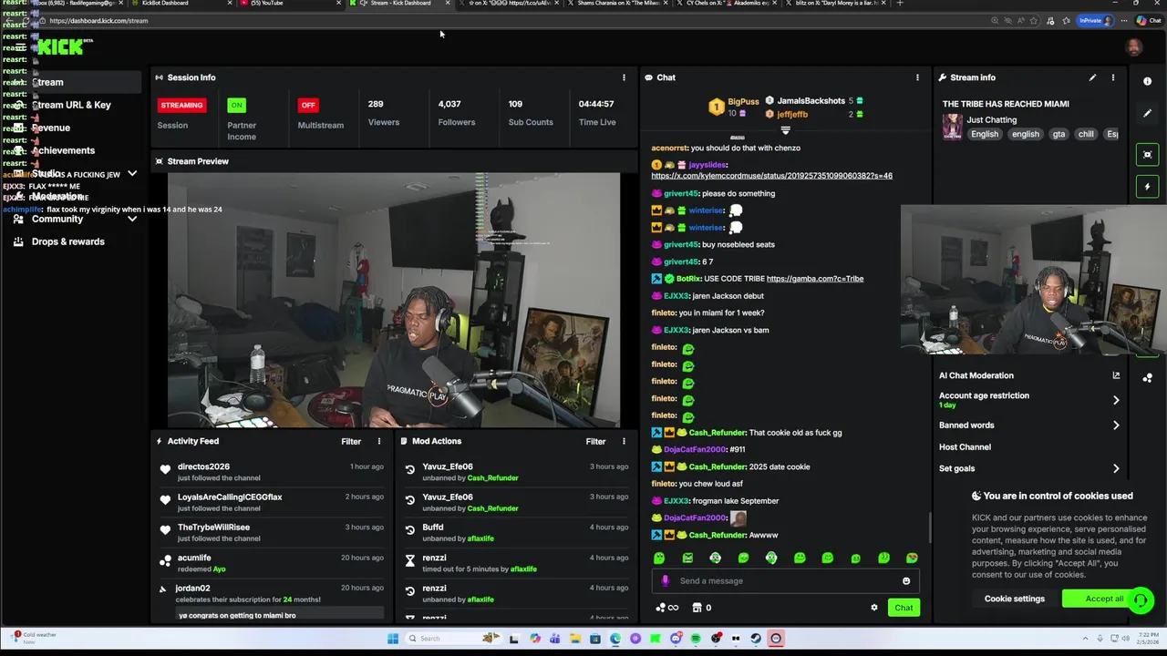Open Chat panel three-dot menu
The width and height of the screenshot is (1167, 656).
[x=917, y=77]
